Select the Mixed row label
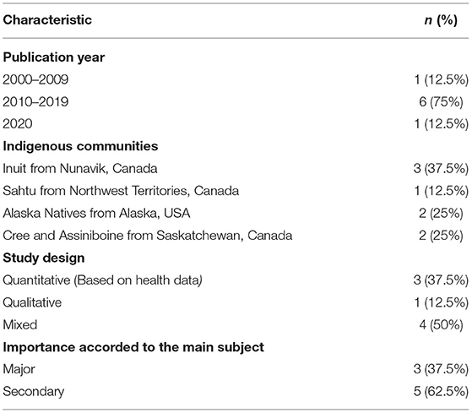Viewport: 472px width, 413px height. (x=20, y=325)
